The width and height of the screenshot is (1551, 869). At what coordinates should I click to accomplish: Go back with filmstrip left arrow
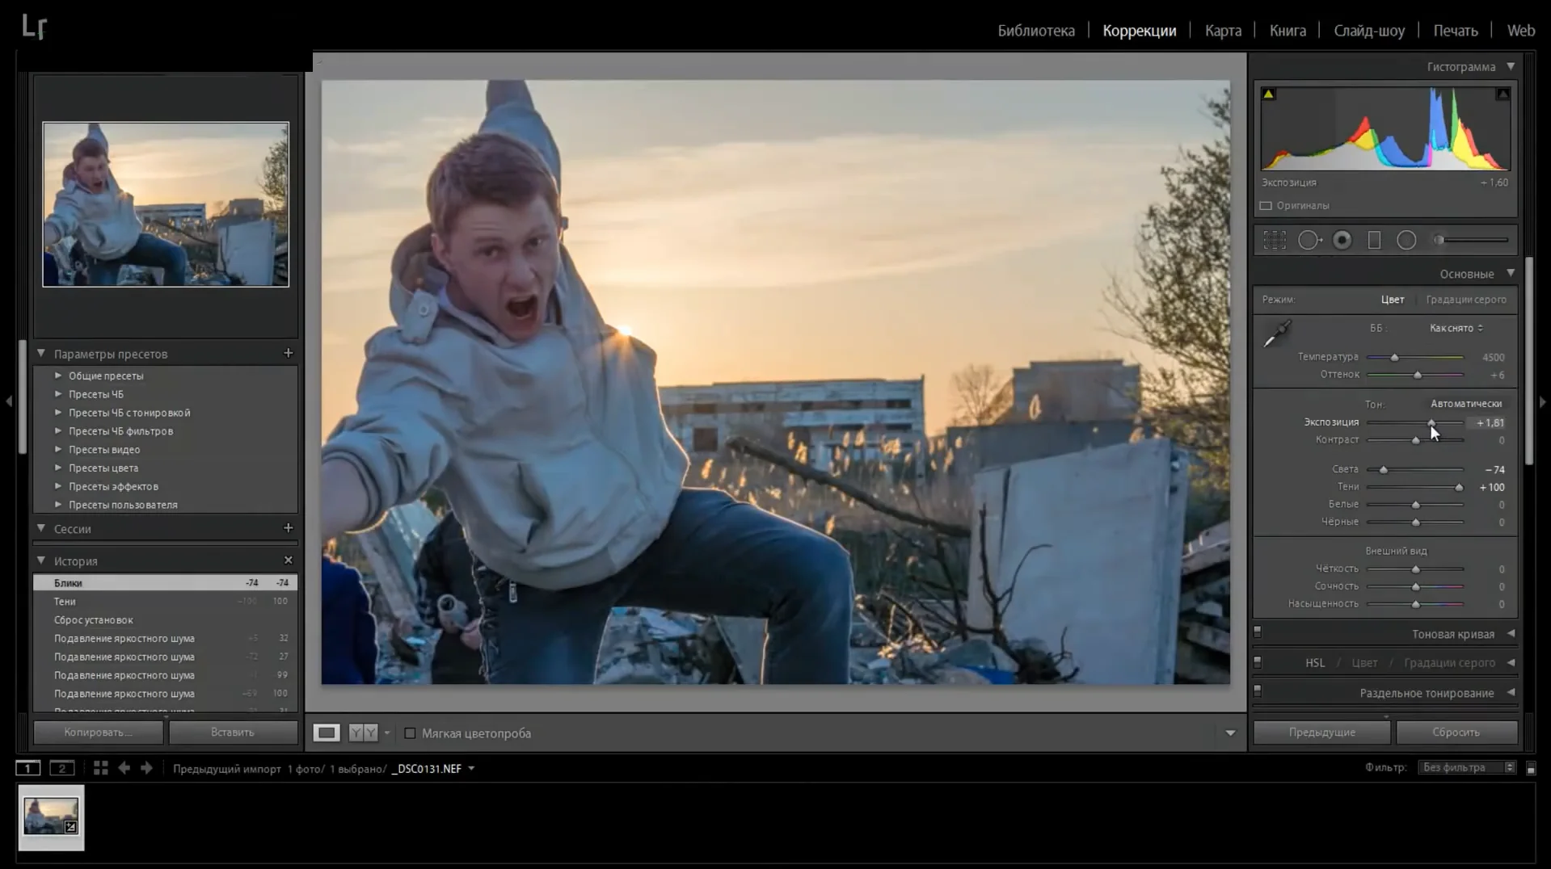pyautogui.click(x=124, y=768)
